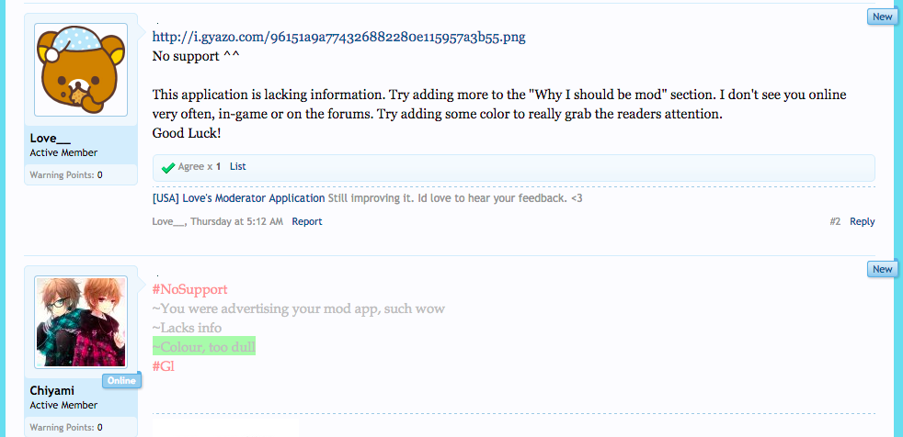Reply to post #2
Screen dimensions: 903x437
pos(863,221)
